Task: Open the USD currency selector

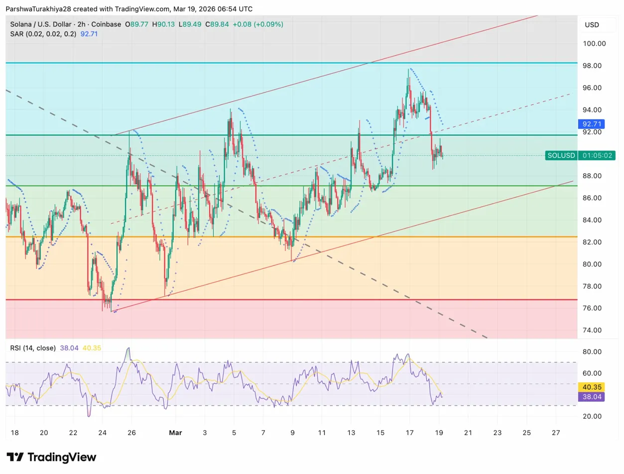Action: (592, 25)
